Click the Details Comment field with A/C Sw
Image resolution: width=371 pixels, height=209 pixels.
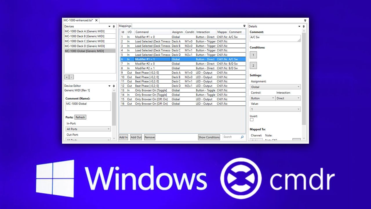point(275,39)
